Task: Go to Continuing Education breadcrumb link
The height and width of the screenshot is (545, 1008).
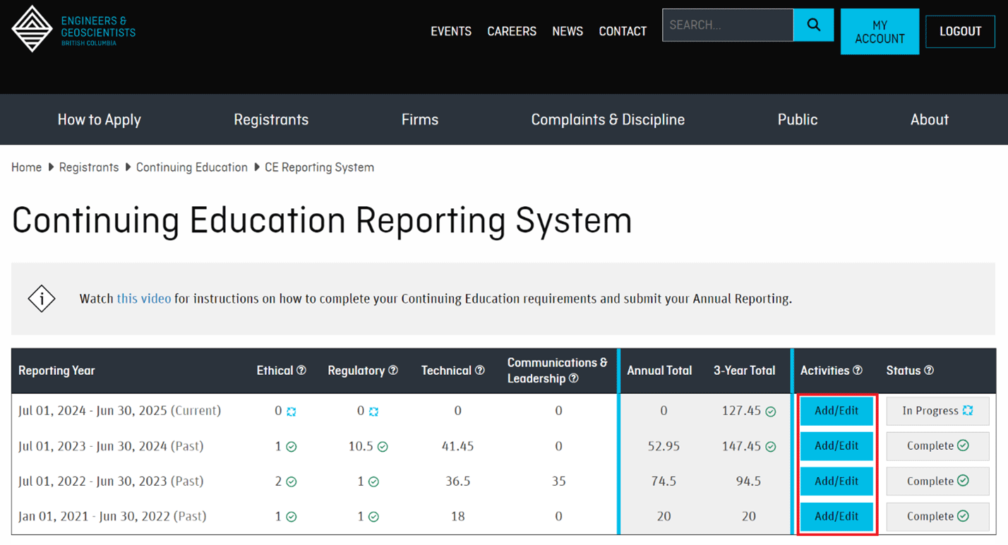Action: 192,167
